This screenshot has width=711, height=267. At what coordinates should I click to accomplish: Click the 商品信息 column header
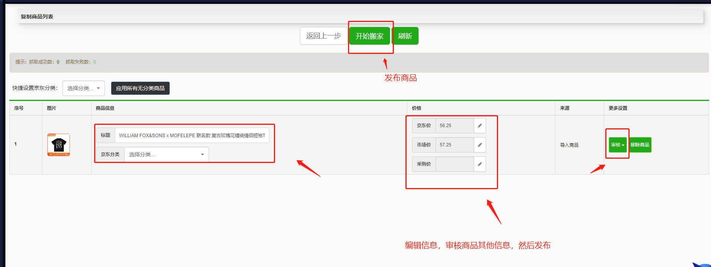click(105, 108)
